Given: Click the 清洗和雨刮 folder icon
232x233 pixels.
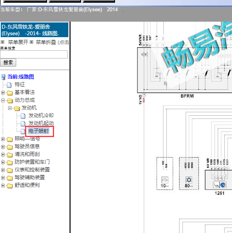Looking at the screenshot, I should tap(10, 155).
